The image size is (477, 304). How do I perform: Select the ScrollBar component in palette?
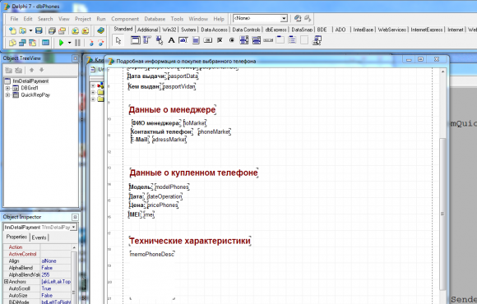pyautogui.click(x=268, y=40)
